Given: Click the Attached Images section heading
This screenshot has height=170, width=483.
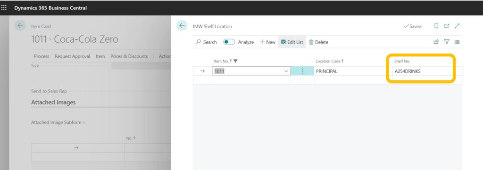Looking at the screenshot, I should (53, 102).
